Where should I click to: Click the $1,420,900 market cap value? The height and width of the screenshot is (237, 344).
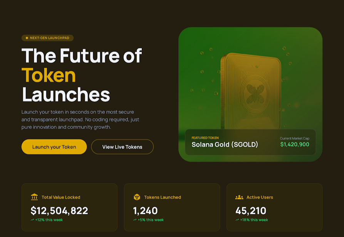coord(295,144)
